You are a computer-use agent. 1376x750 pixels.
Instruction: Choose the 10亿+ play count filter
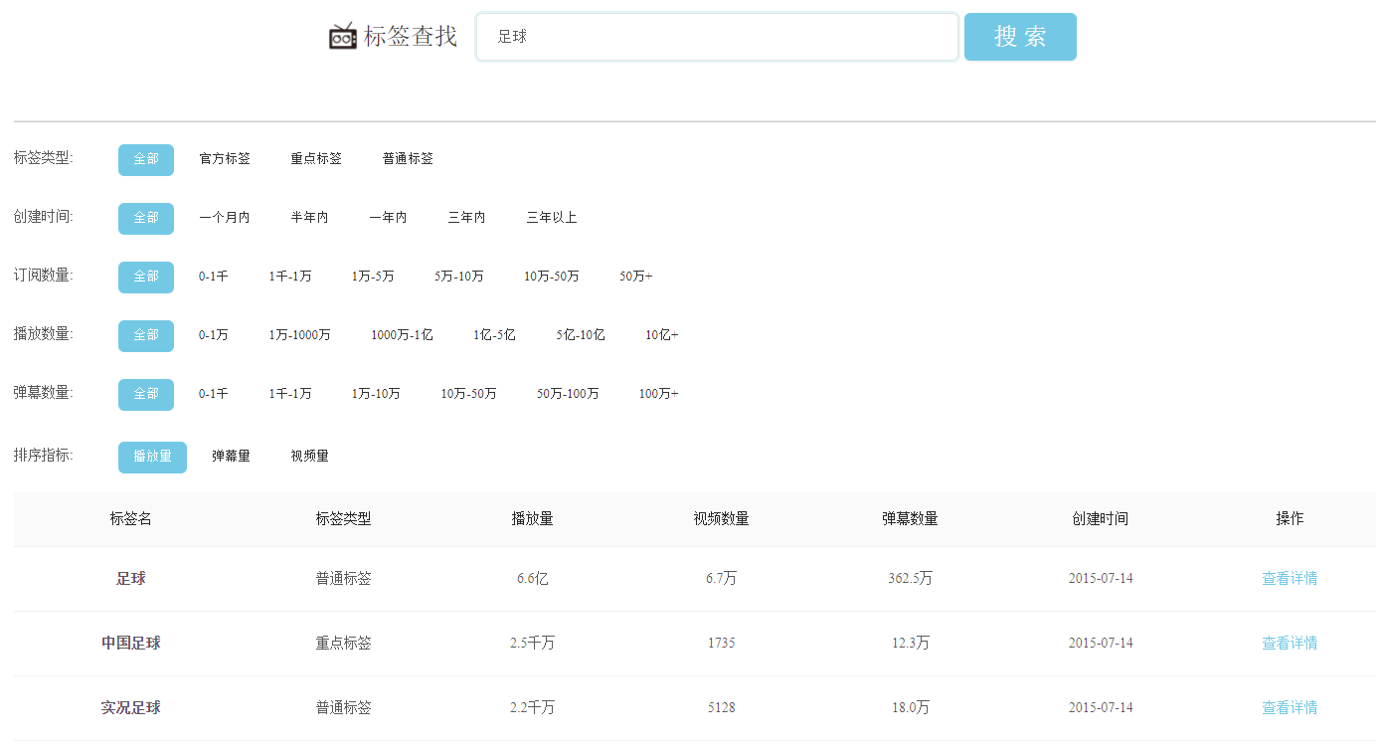[662, 335]
